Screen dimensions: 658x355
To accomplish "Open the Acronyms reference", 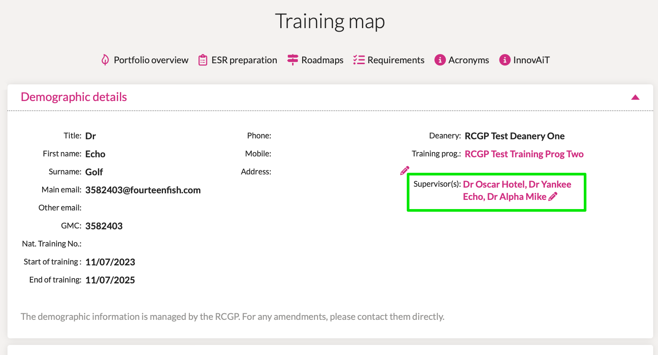I will pyautogui.click(x=469, y=60).
